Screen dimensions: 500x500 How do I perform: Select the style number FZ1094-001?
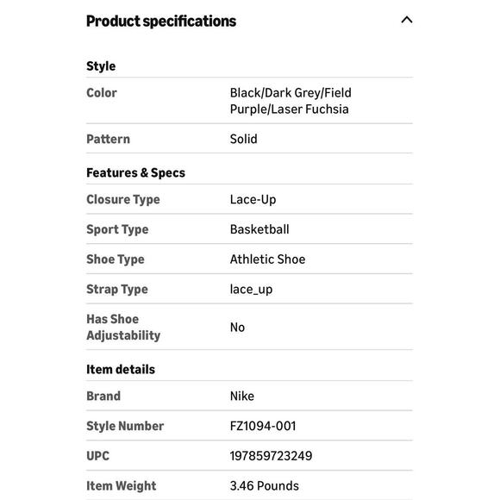263,427
